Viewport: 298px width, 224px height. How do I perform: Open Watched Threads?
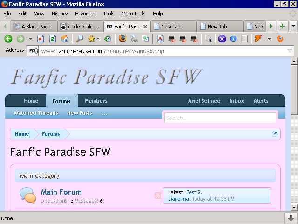point(36,113)
